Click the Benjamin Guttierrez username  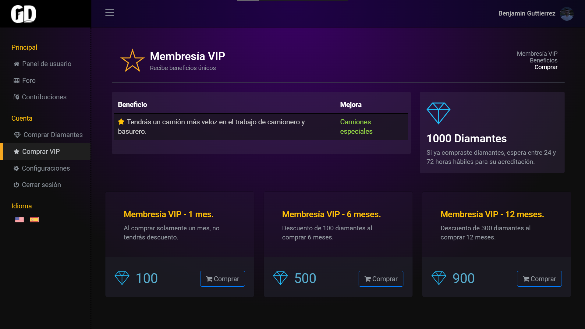(526, 13)
